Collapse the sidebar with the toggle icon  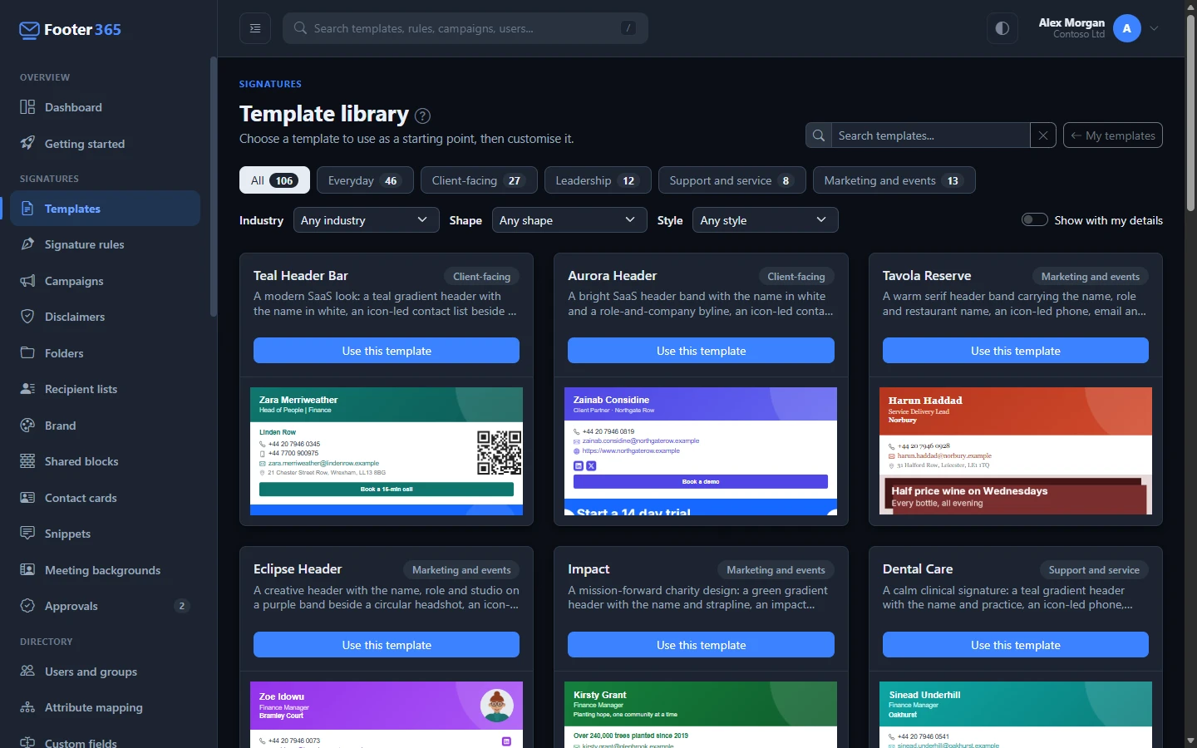point(255,28)
